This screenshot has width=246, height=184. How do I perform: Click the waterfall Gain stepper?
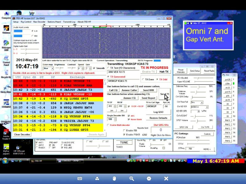tap(90, 68)
